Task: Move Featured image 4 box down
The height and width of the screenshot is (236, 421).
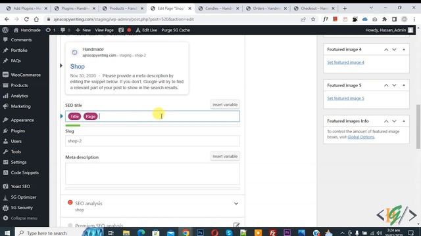Action: point(394,50)
